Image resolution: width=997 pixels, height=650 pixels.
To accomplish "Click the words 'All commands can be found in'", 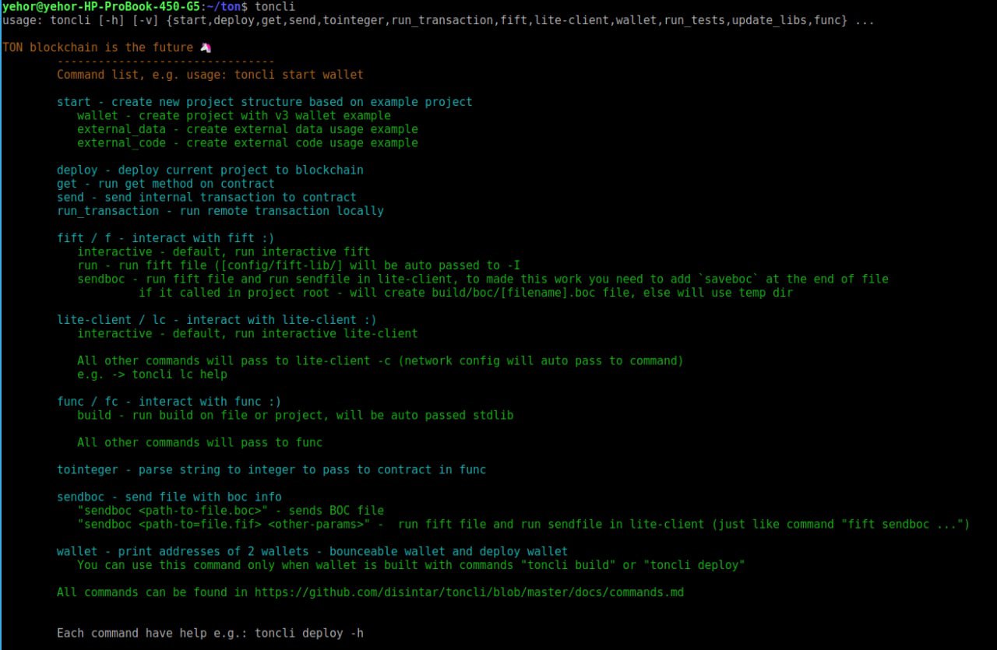I will click(x=153, y=592).
